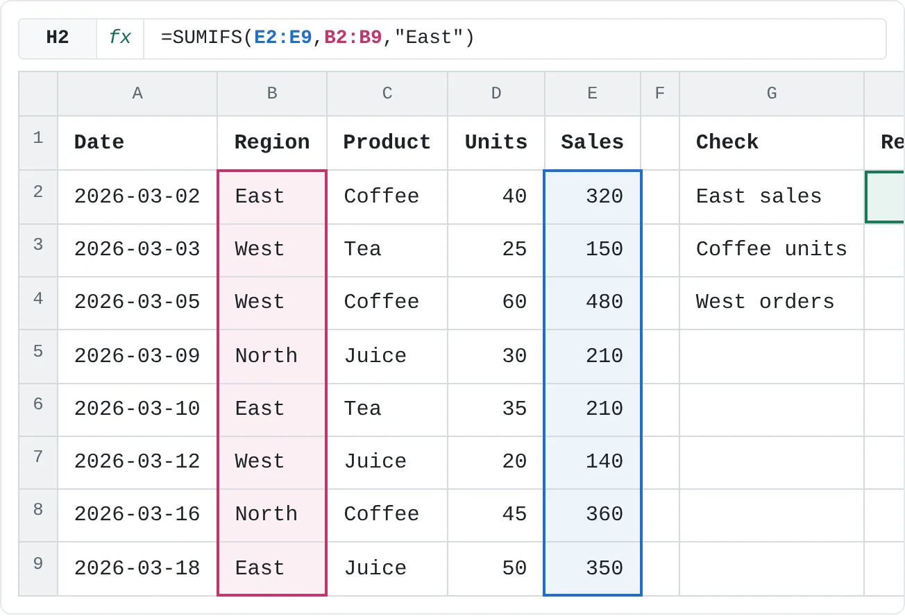The width and height of the screenshot is (905, 616).
Task: Select row 3 header
Action: coord(38,250)
